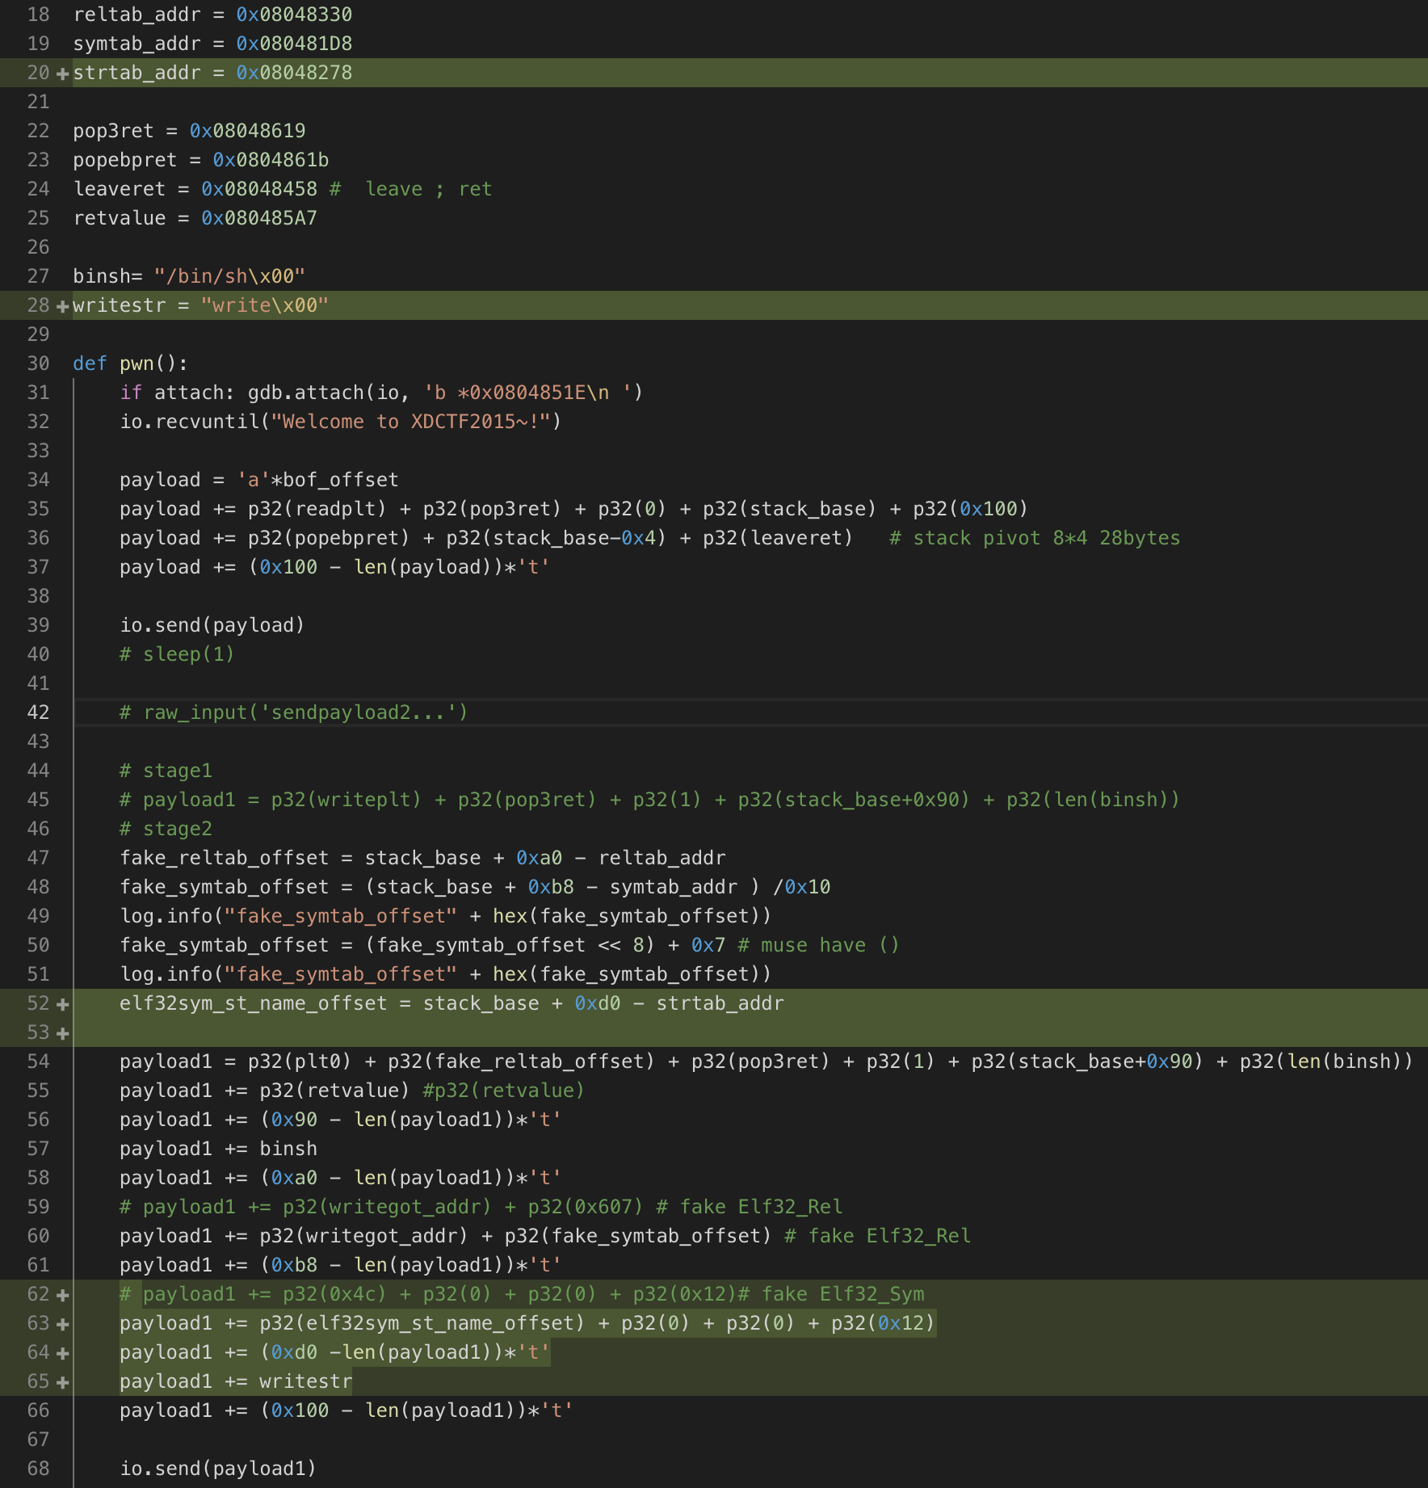Click the 0xb8 literal on line 48
This screenshot has width=1428, height=1488.
click(x=551, y=887)
